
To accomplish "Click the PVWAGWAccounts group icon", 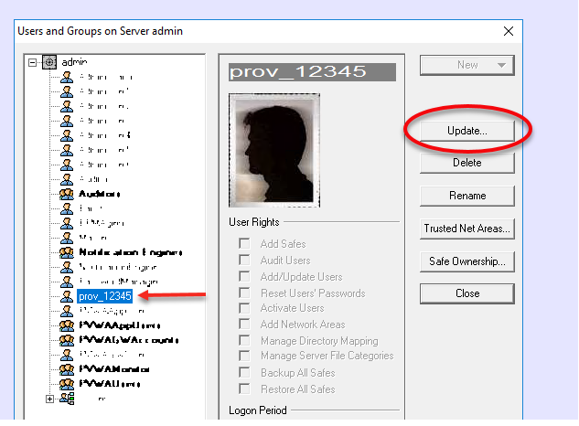I will coord(67,340).
